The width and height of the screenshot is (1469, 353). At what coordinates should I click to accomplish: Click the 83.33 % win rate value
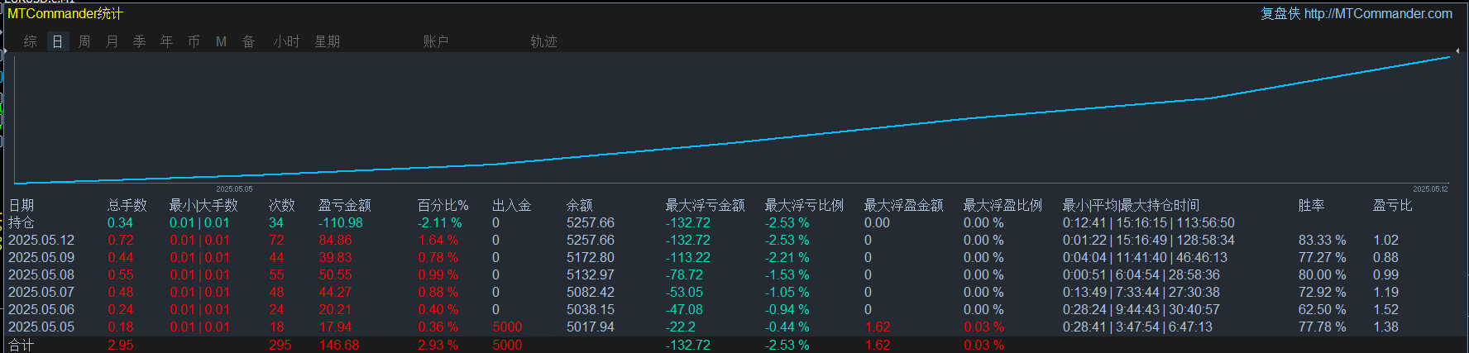(x=1323, y=240)
